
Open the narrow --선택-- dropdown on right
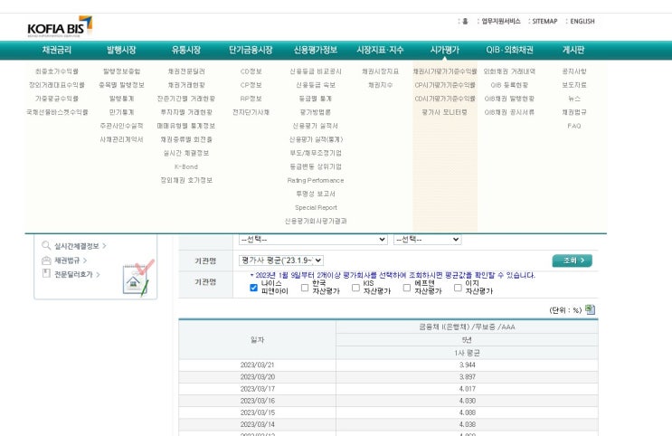[427, 239]
